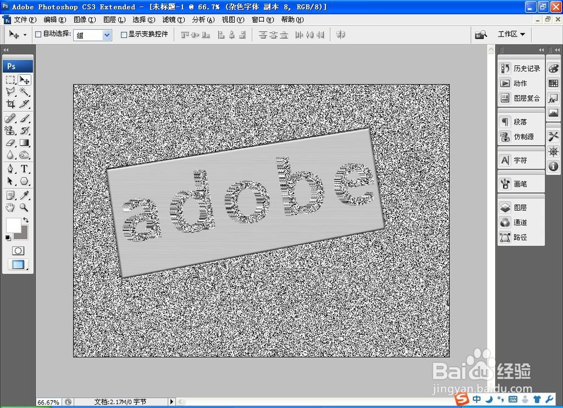This screenshot has width=563, height=408.
Task: Click the white foreground color swatch
Action: (12, 226)
